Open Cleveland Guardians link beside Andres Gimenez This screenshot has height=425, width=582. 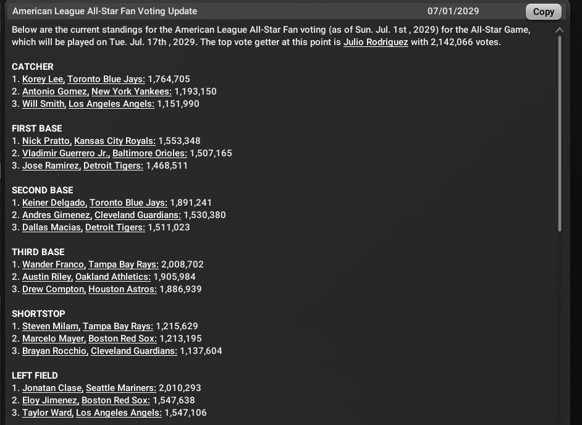tap(138, 215)
